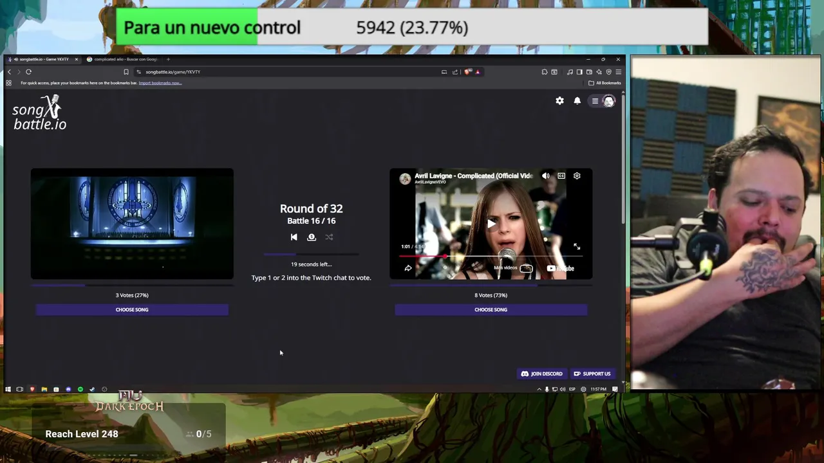The height and width of the screenshot is (463, 824).
Task: Open the notifications bell
Action: point(577,101)
